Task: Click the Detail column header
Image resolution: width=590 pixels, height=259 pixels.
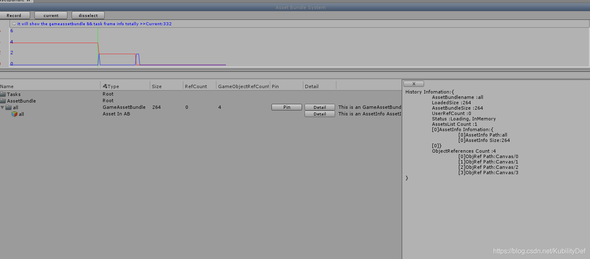Action: click(x=319, y=86)
